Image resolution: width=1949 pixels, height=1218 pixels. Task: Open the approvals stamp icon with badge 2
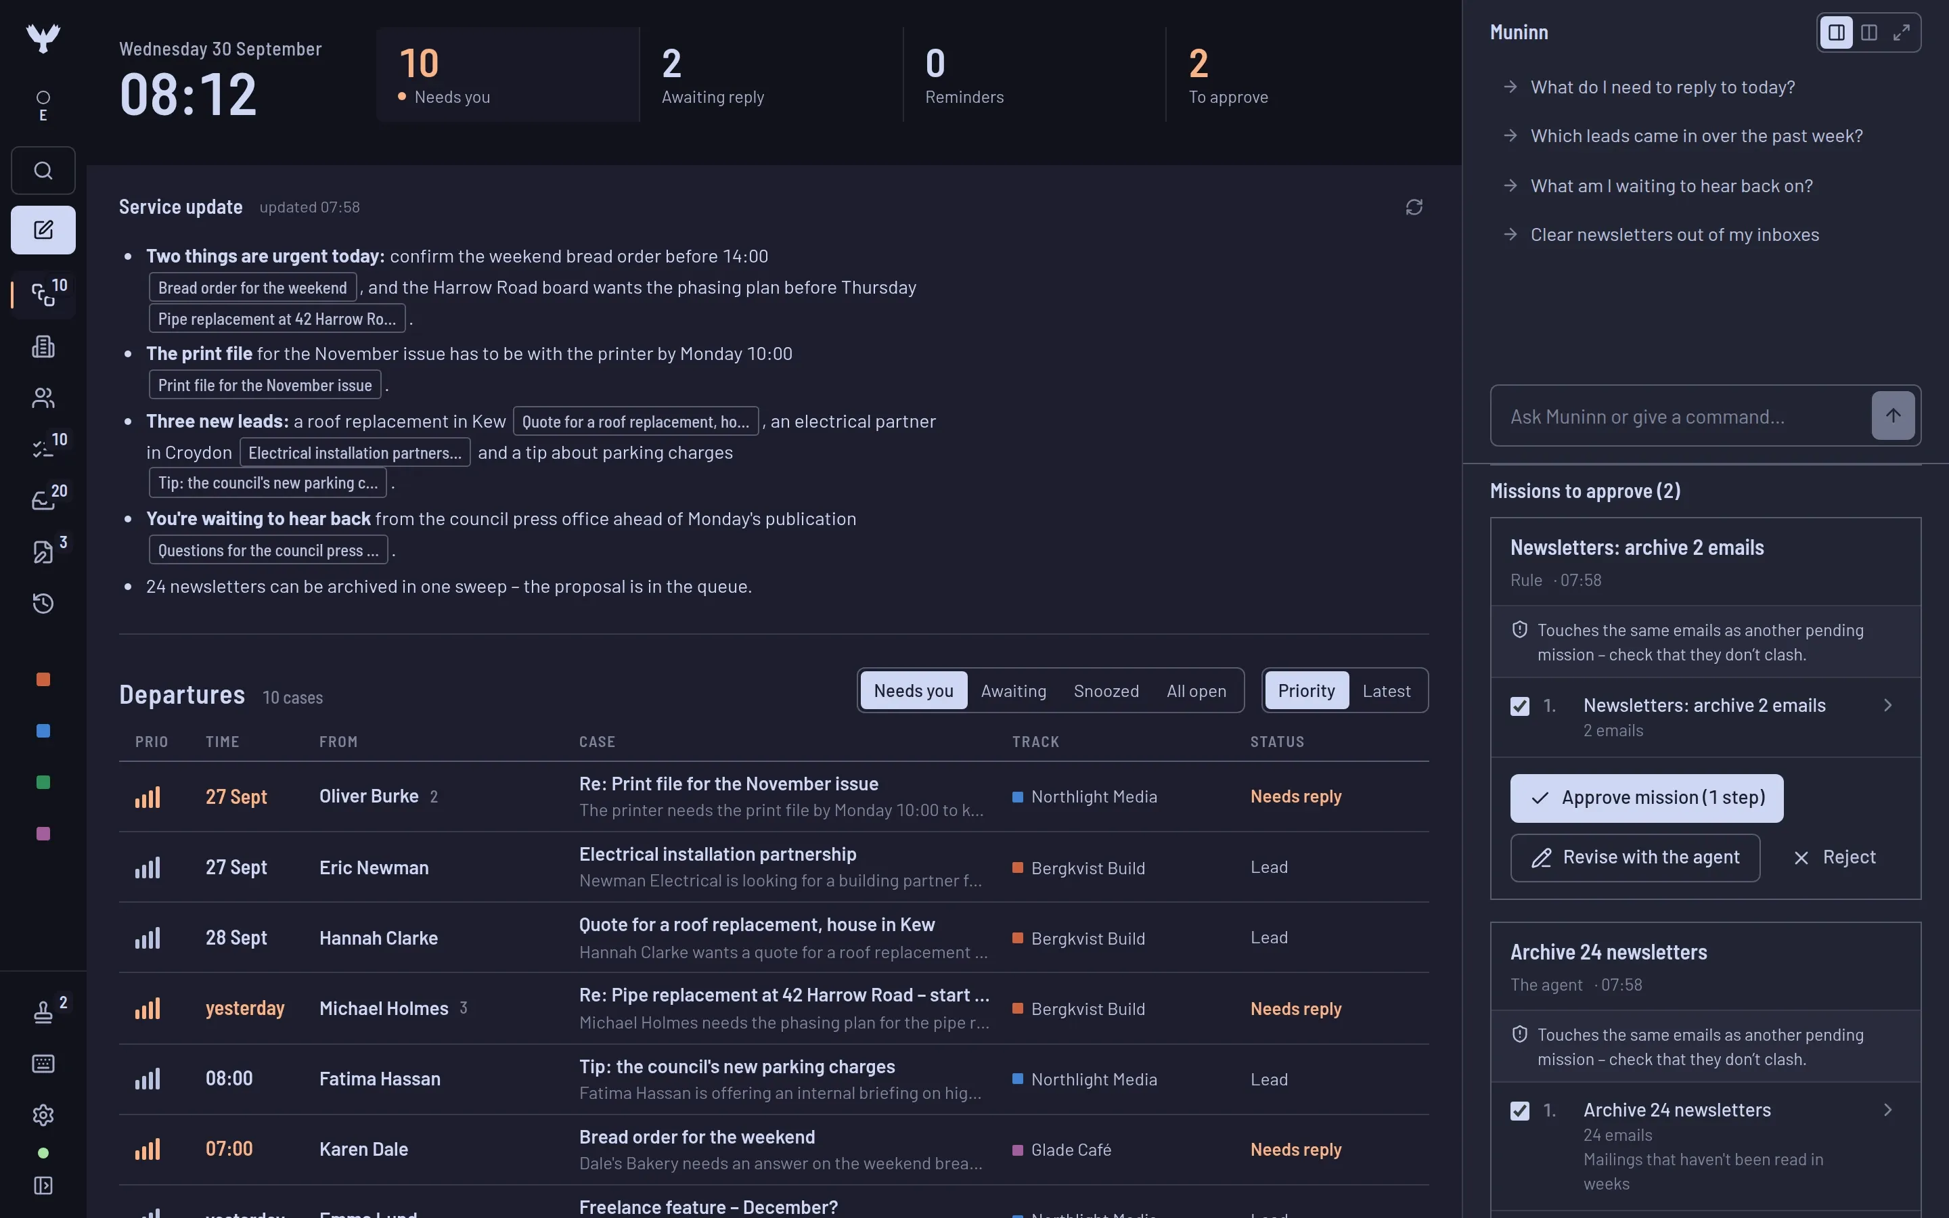(43, 1012)
